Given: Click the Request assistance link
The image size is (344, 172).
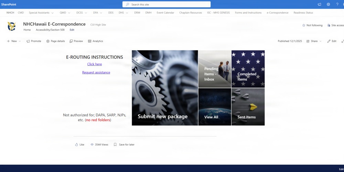Looking at the screenshot, I should click(x=96, y=72).
